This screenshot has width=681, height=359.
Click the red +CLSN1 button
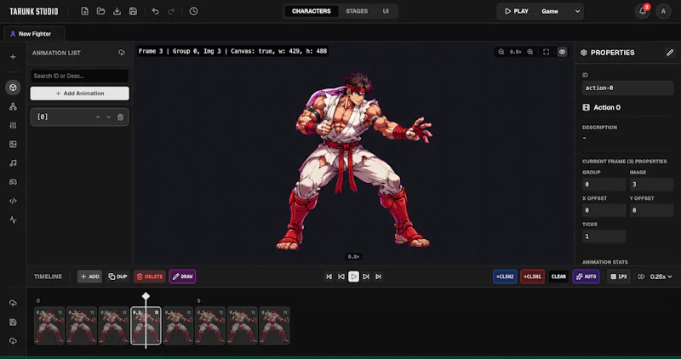[533, 276]
